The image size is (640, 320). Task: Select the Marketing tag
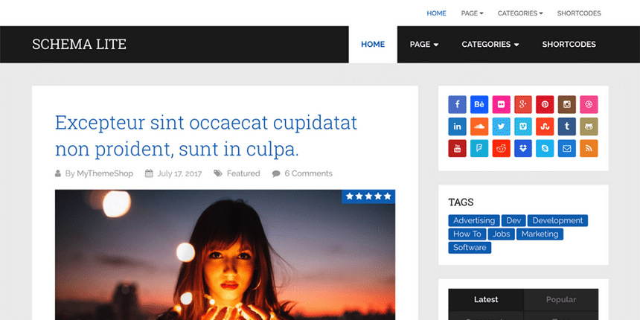click(x=540, y=234)
